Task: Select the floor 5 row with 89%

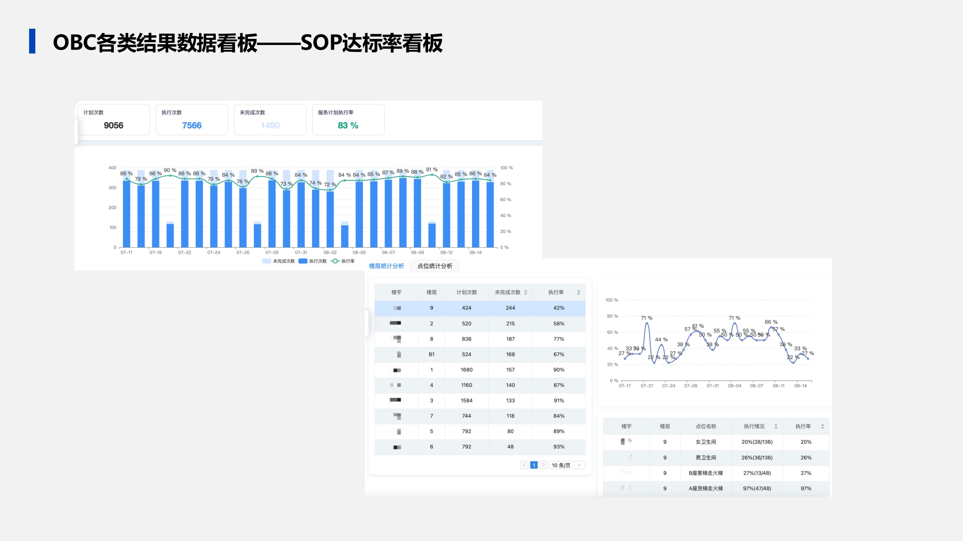Action: tap(480, 431)
